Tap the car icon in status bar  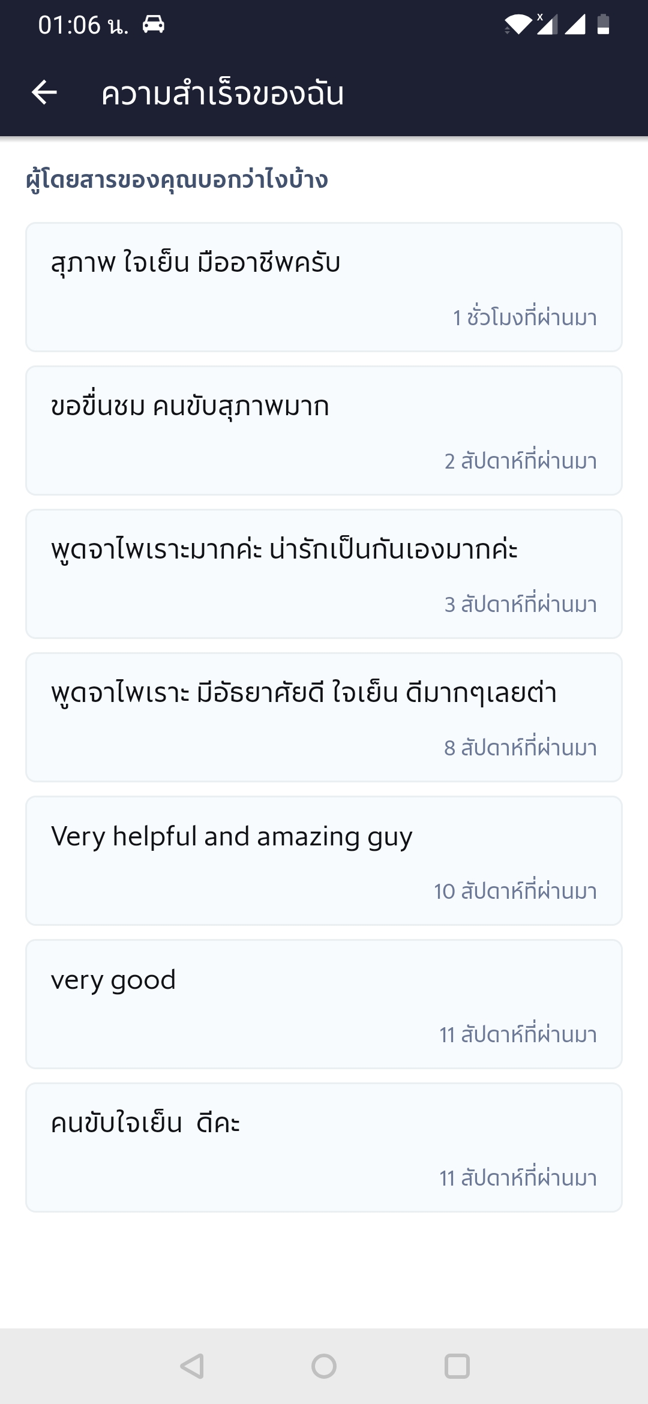point(154,25)
